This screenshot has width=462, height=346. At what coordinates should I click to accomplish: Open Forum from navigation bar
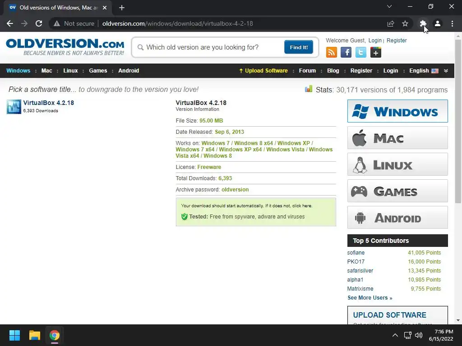[307, 71]
